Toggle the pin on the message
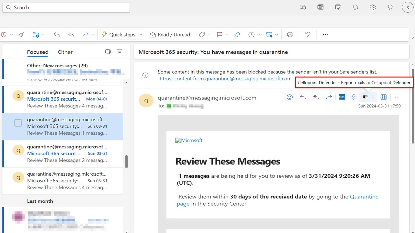 click(237, 35)
